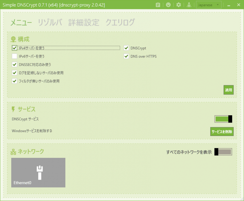Select the メニュー tab
Viewport: 244px width, 201px height.
21,23
